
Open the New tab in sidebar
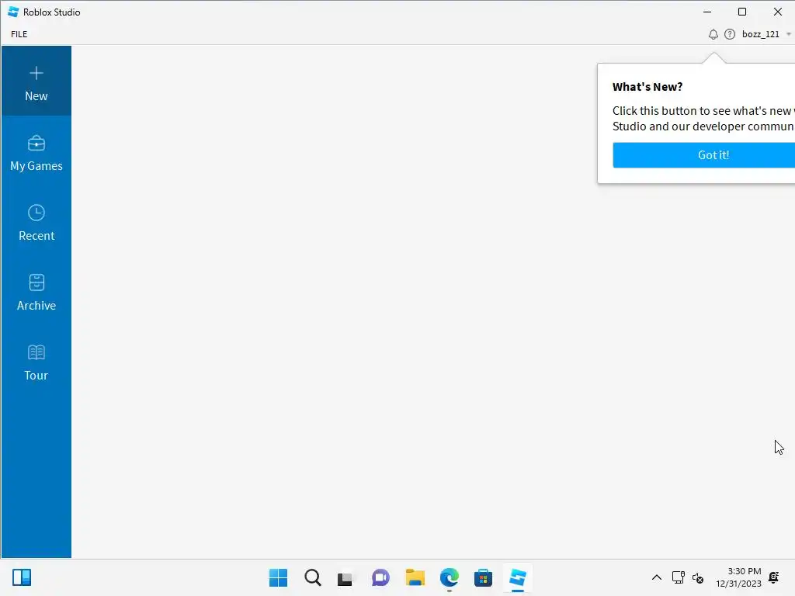(36, 81)
